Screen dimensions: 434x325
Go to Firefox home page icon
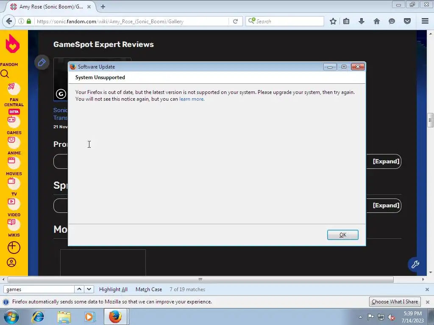pyautogui.click(x=377, y=21)
